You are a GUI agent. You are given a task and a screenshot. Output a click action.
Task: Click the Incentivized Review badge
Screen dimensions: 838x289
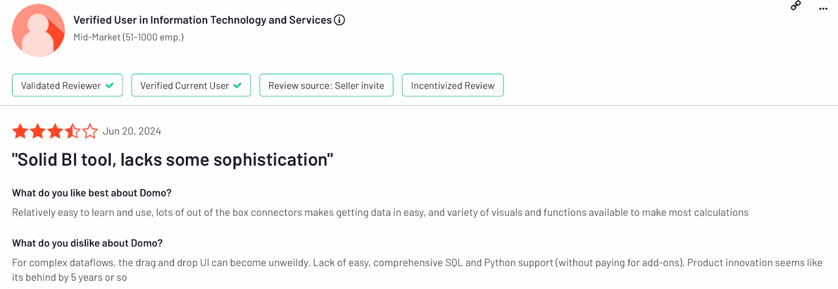click(453, 85)
